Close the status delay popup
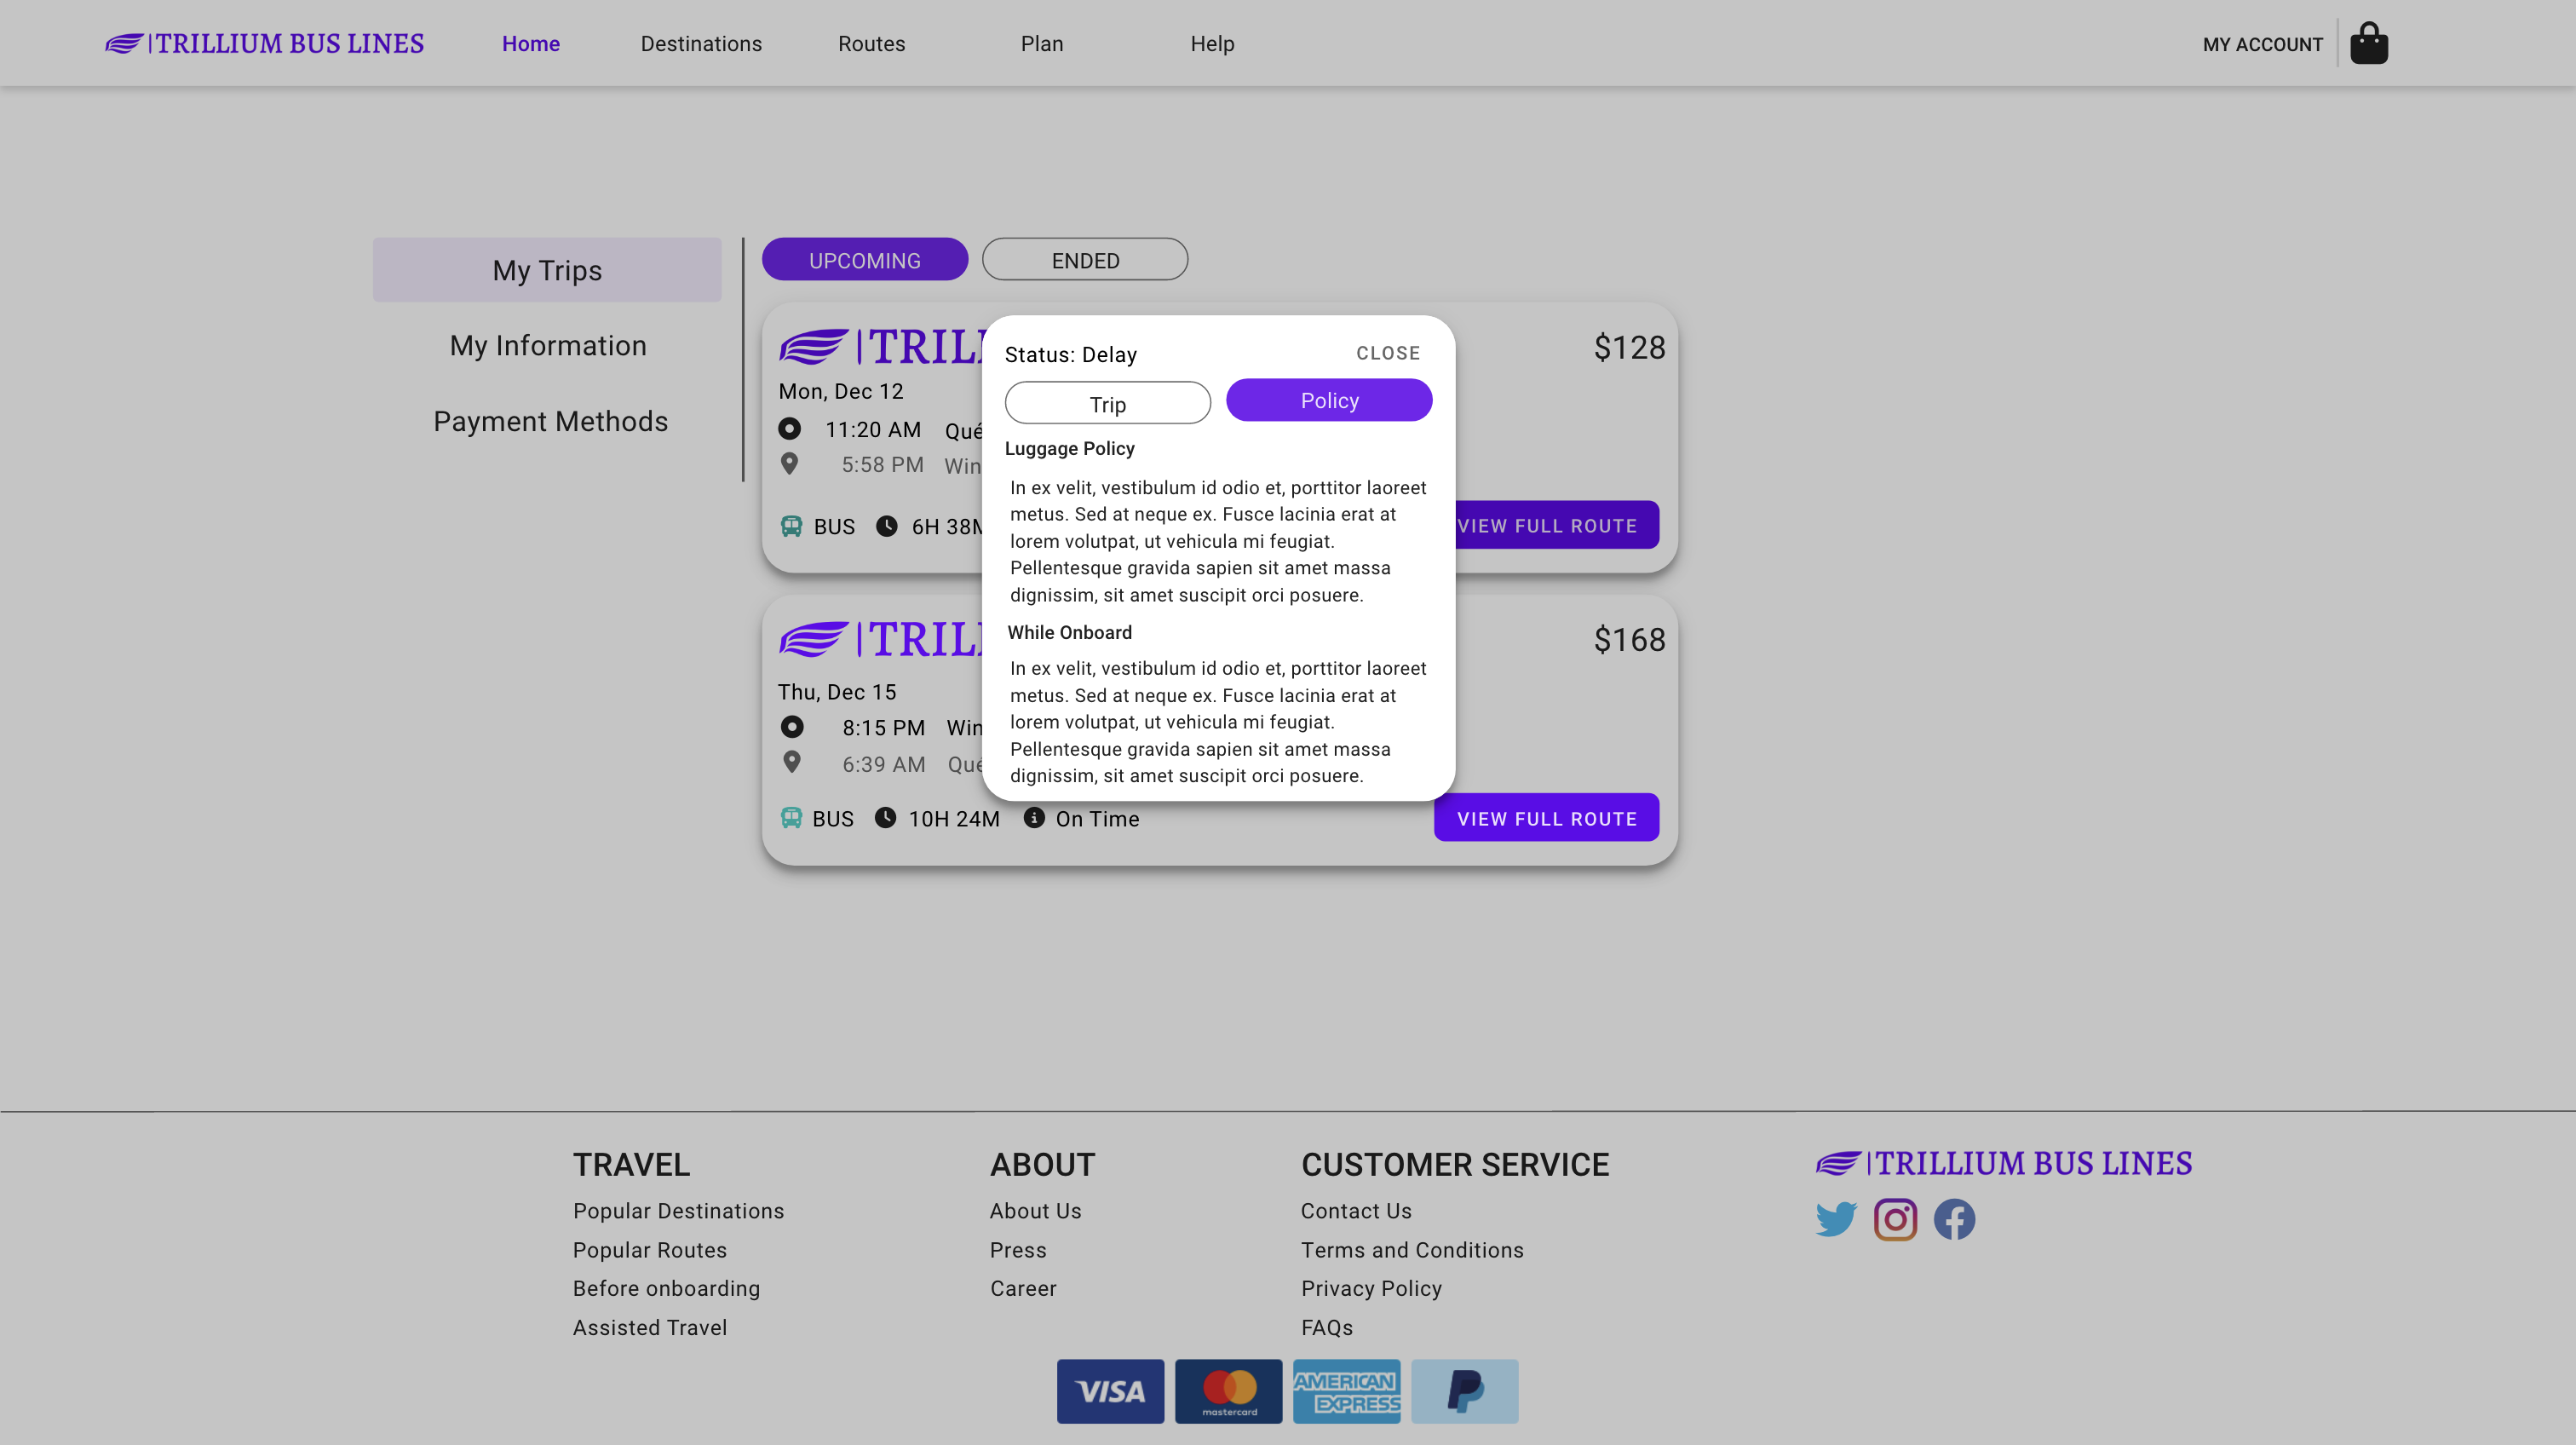Viewport: 2576px width, 1445px height. point(1387,353)
